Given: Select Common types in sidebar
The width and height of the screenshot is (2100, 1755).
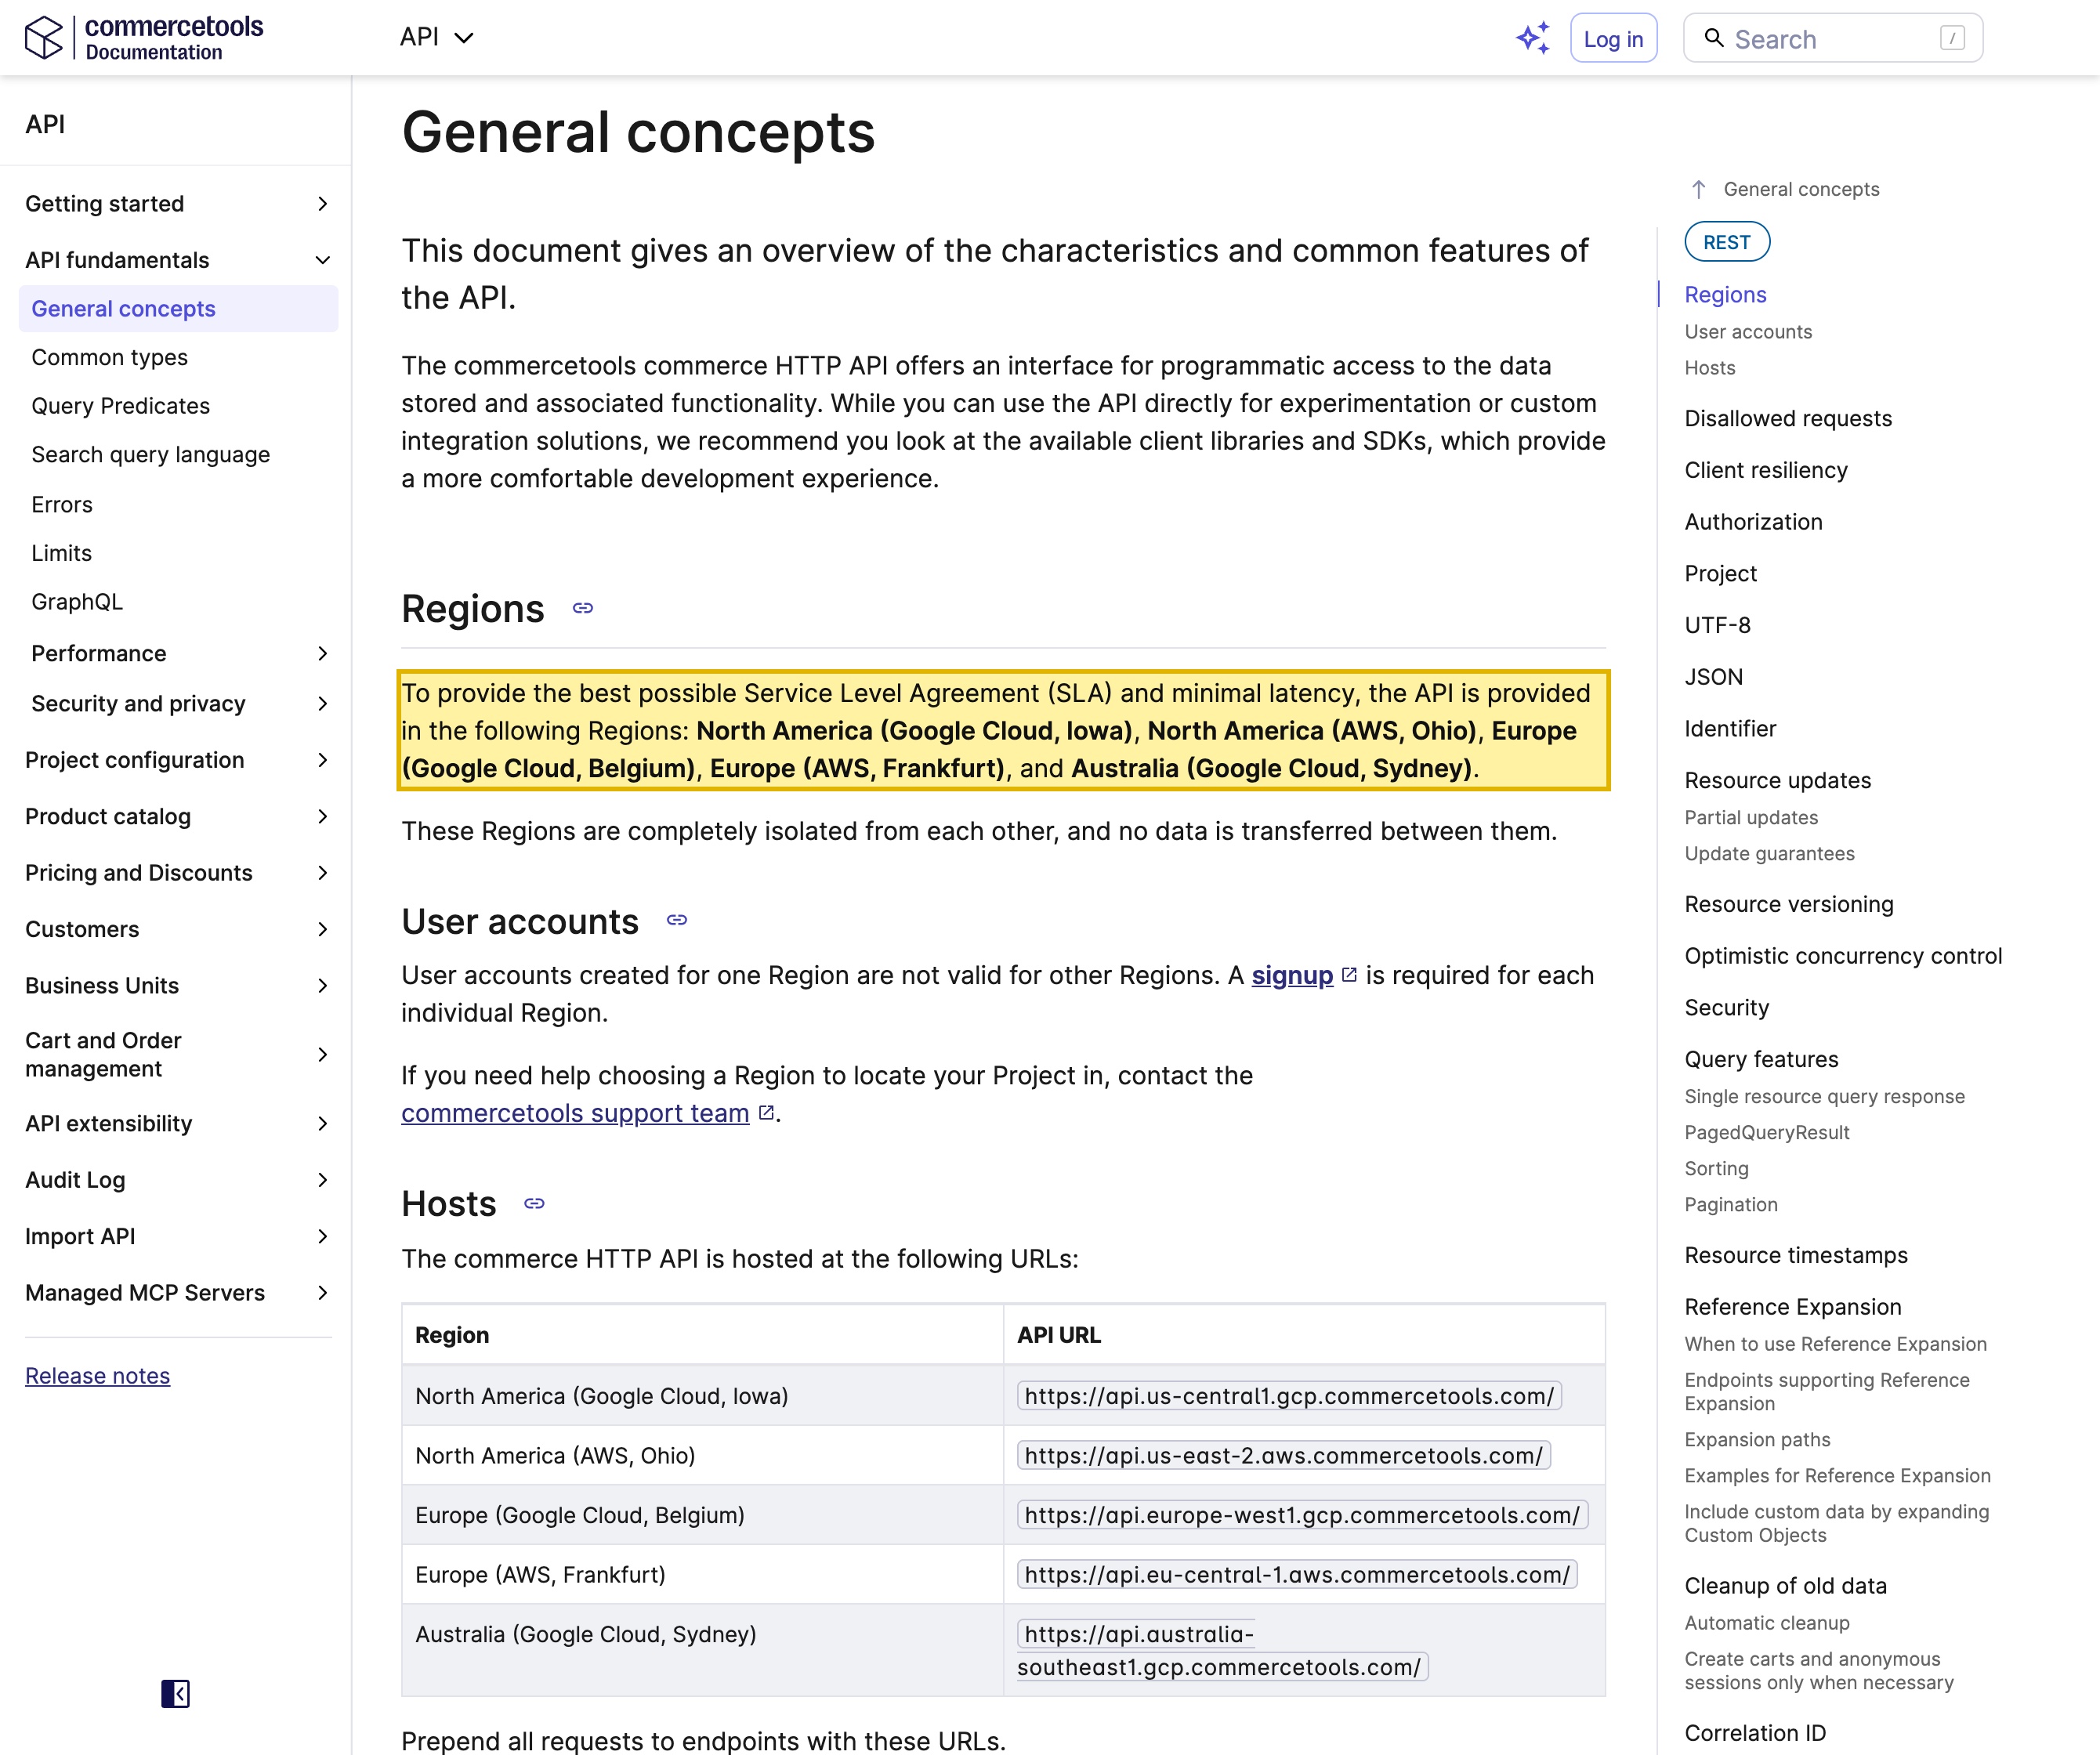Looking at the screenshot, I should pyautogui.click(x=109, y=357).
